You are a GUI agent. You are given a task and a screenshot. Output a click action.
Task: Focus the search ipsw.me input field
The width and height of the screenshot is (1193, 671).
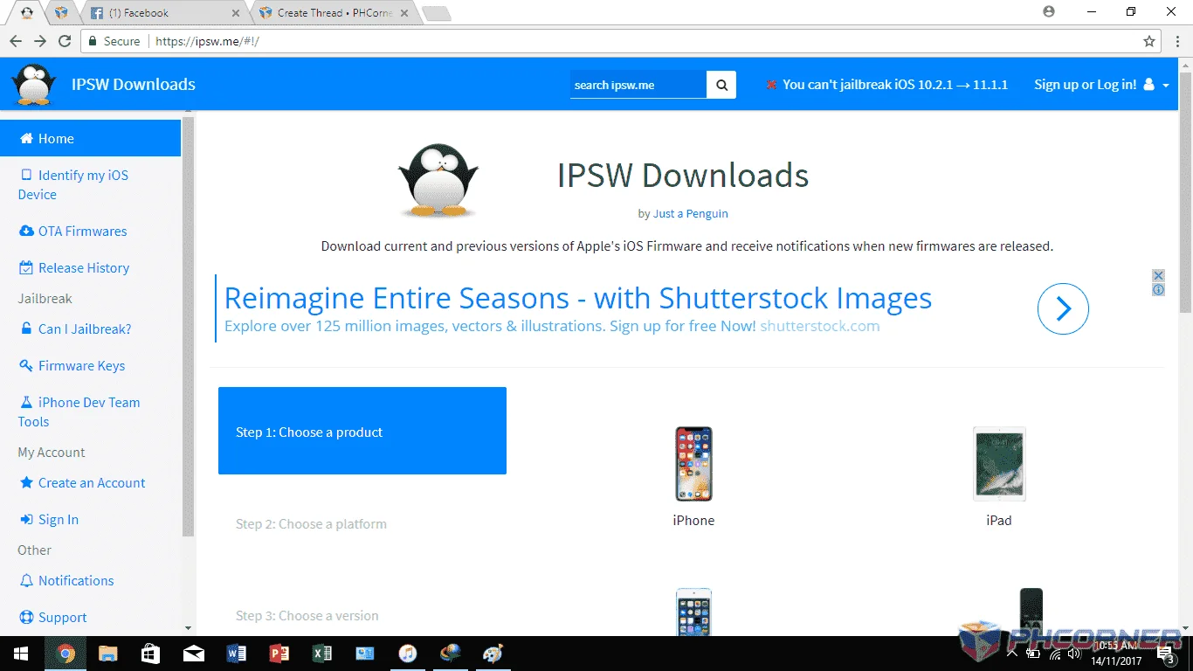pos(638,85)
